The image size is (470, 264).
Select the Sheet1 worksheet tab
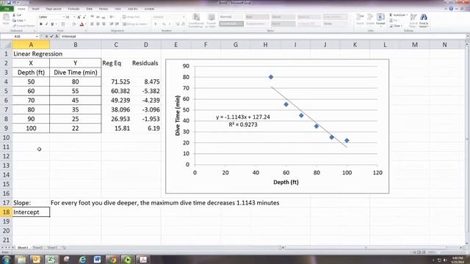tap(23, 248)
